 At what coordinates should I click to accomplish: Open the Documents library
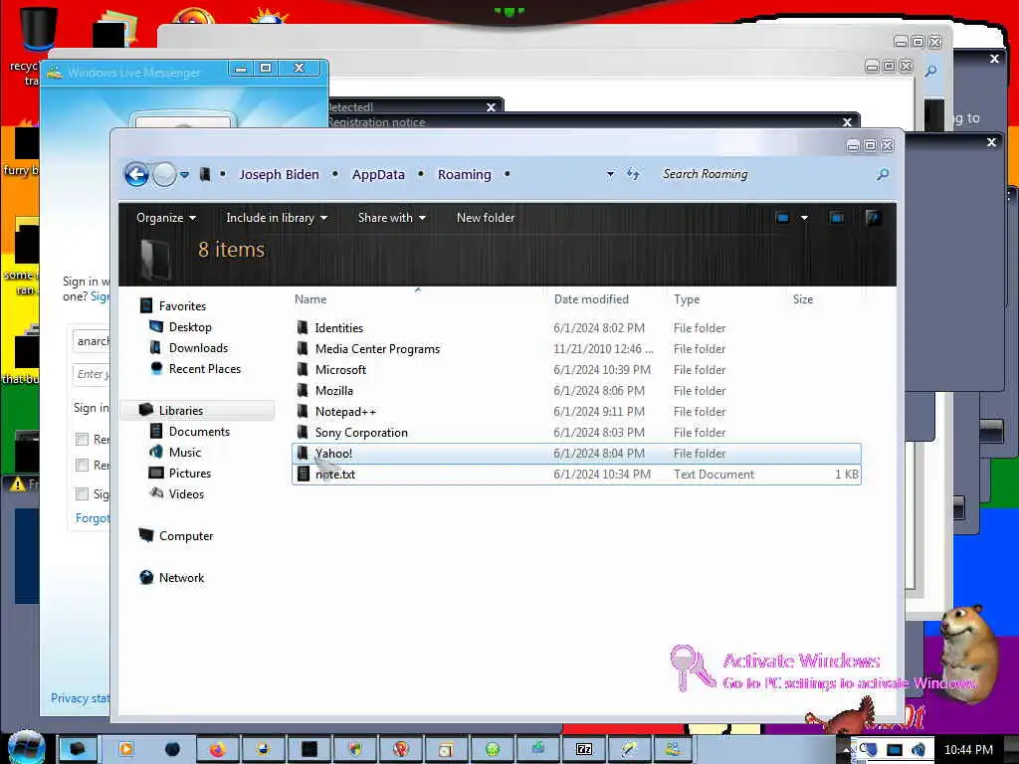pyautogui.click(x=199, y=432)
